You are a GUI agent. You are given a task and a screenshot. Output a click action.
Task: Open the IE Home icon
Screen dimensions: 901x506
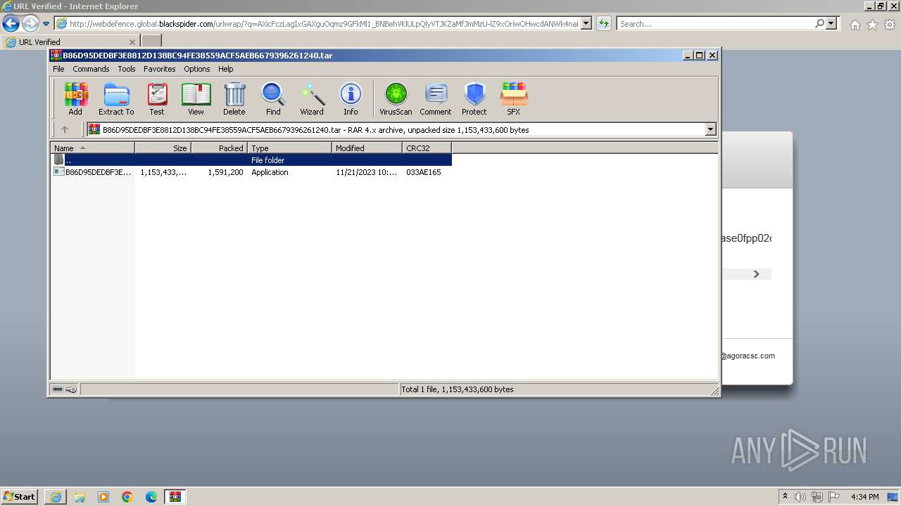pyautogui.click(x=855, y=25)
